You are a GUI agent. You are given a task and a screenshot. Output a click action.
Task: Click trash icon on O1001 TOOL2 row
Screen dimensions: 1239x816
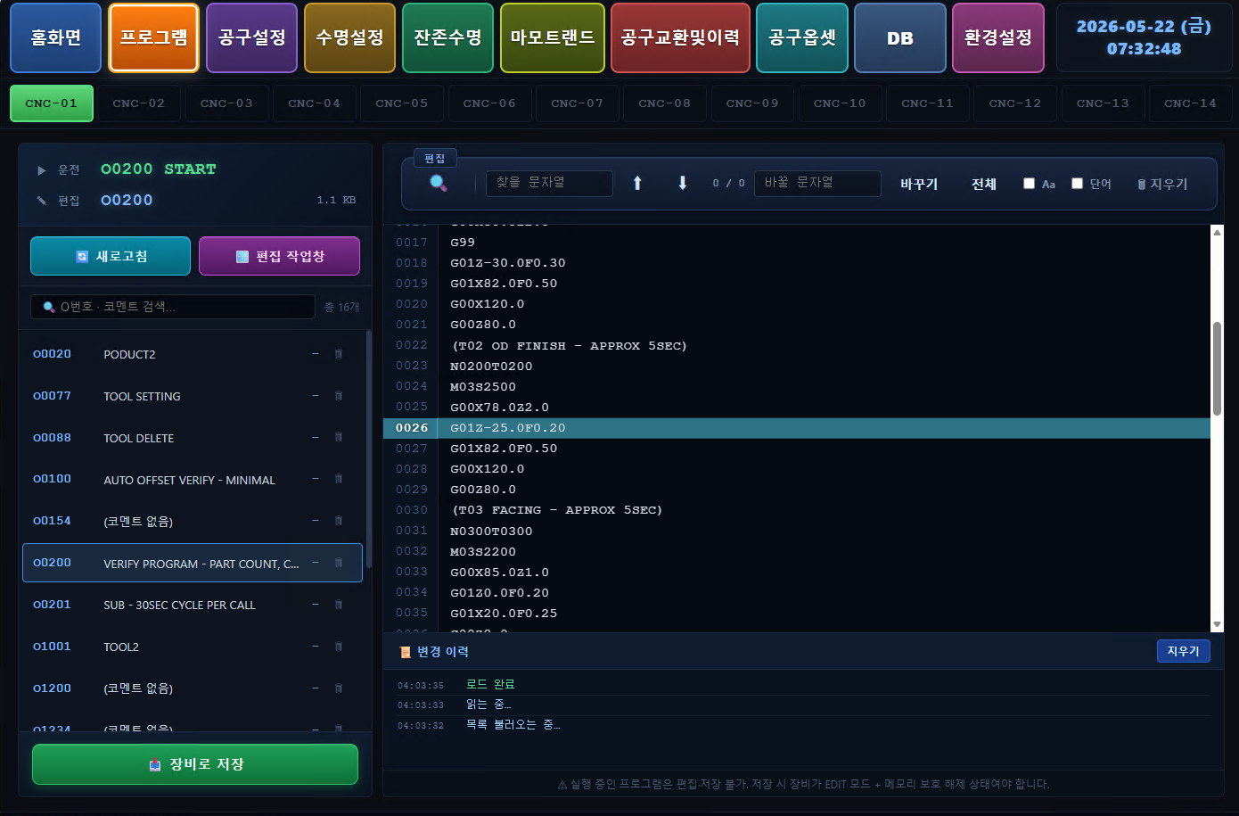339,647
